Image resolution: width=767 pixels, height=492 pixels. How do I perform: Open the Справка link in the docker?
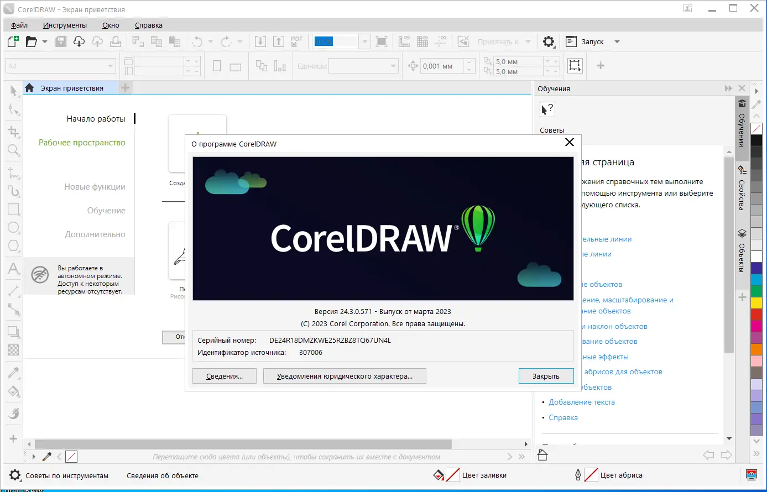pyautogui.click(x=563, y=418)
